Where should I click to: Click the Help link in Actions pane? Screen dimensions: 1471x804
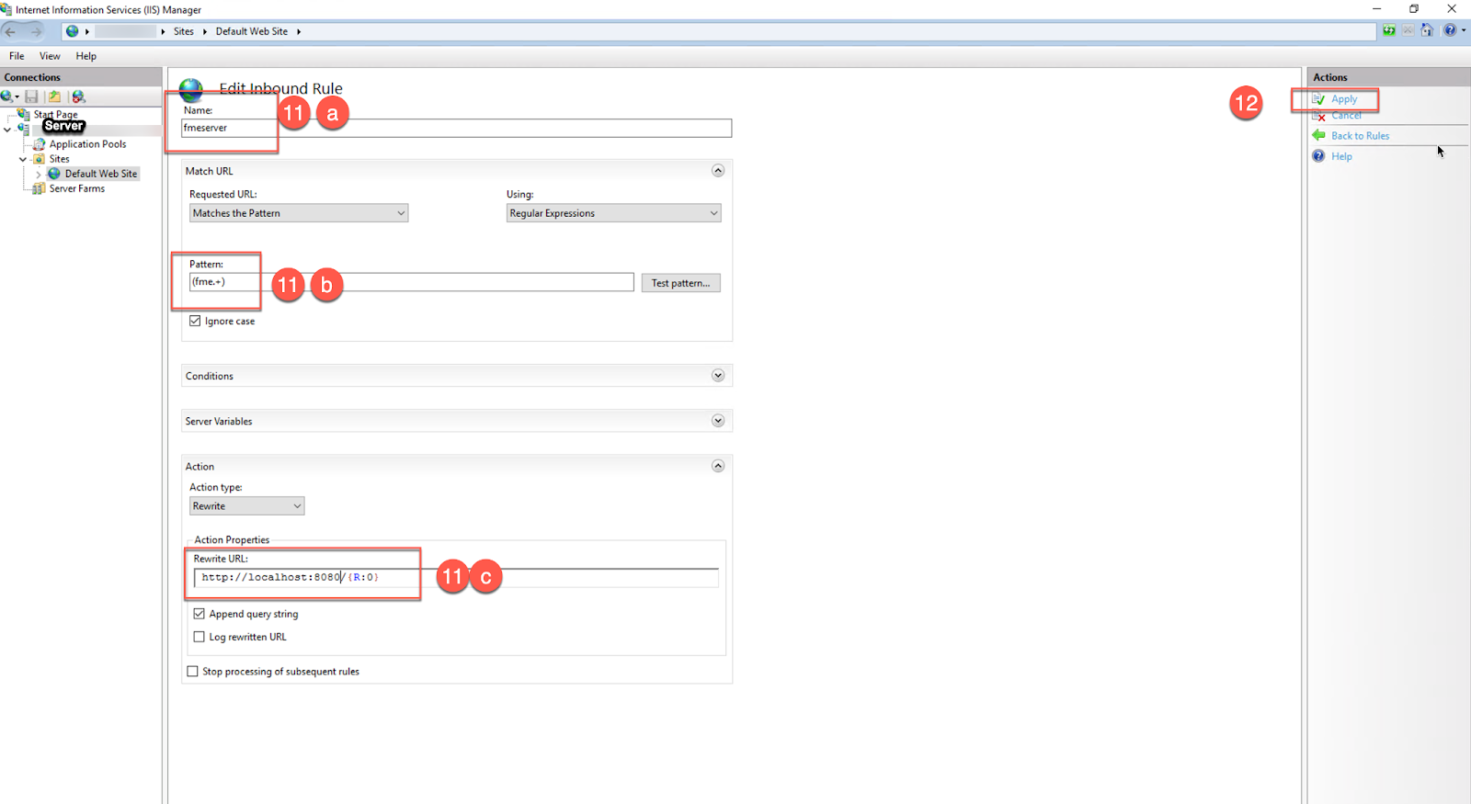[x=1341, y=156]
